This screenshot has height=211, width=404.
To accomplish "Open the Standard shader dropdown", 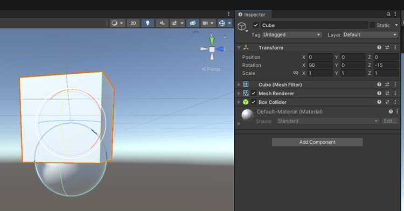I will 328,121.
